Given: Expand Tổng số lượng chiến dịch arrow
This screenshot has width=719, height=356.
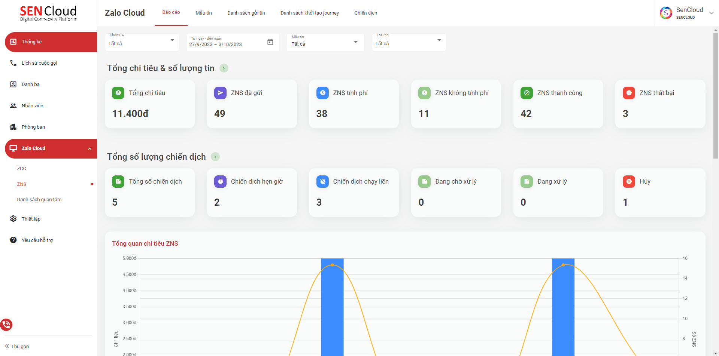Looking at the screenshot, I should tap(215, 157).
